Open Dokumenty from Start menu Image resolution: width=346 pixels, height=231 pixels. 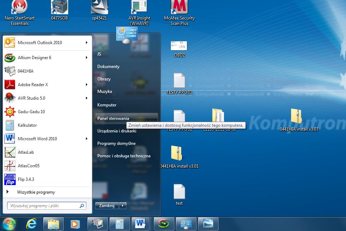pos(126,67)
